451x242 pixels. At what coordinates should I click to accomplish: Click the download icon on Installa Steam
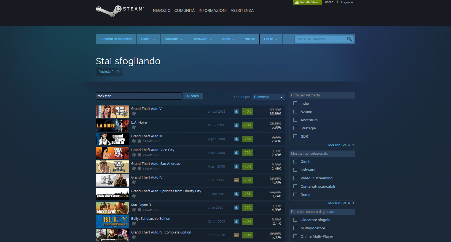point(297,2)
